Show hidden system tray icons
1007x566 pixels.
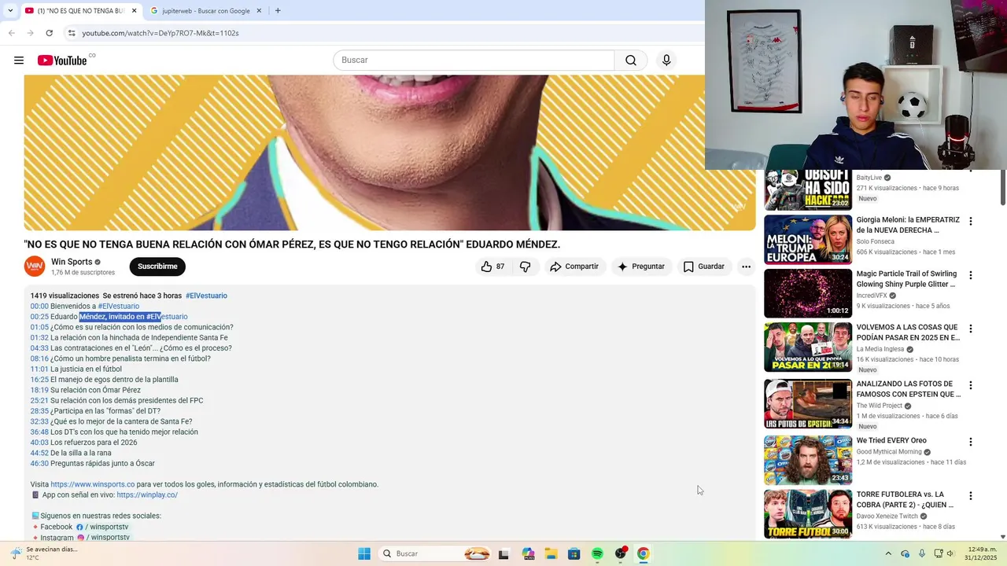click(x=888, y=553)
